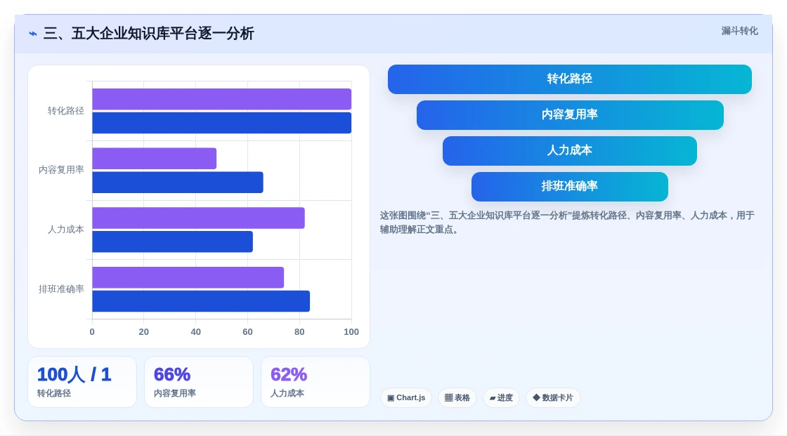Click the purple bar for 内容复用率
This screenshot has height=436, width=787.
[x=154, y=159]
